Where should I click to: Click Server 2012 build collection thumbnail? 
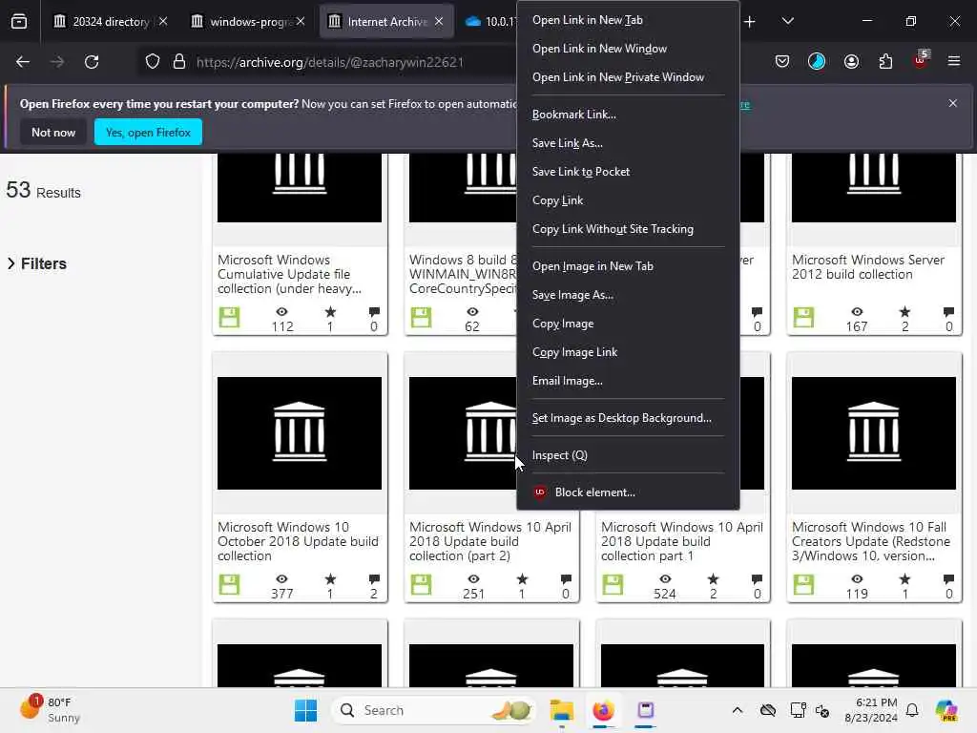pos(874,187)
